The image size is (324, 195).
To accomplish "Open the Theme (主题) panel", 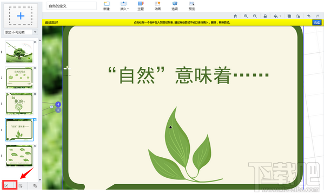I will coord(141,6).
